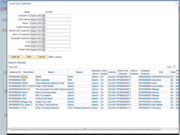Sort by Ship To Customer column header
This screenshot has width=180, height=135.
134,72
